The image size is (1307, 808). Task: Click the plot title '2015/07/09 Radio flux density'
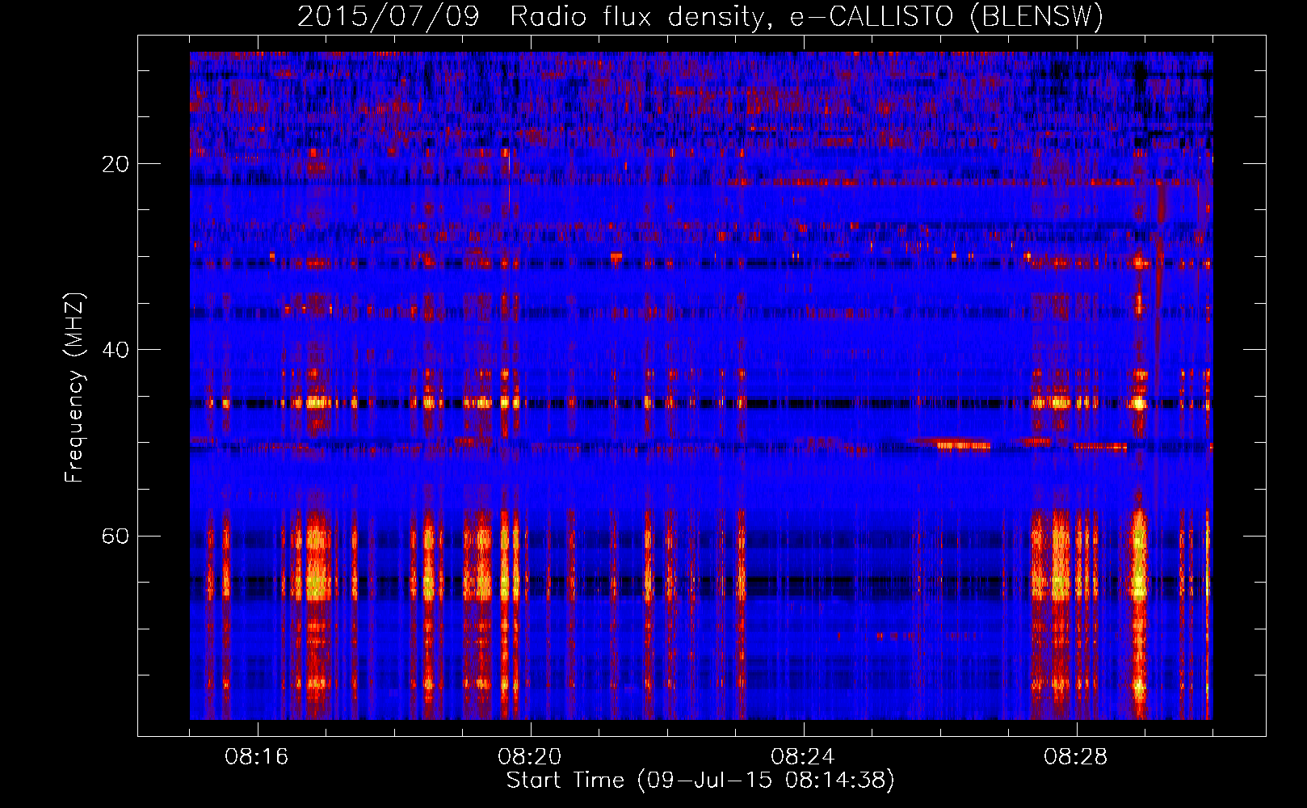click(x=700, y=16)
